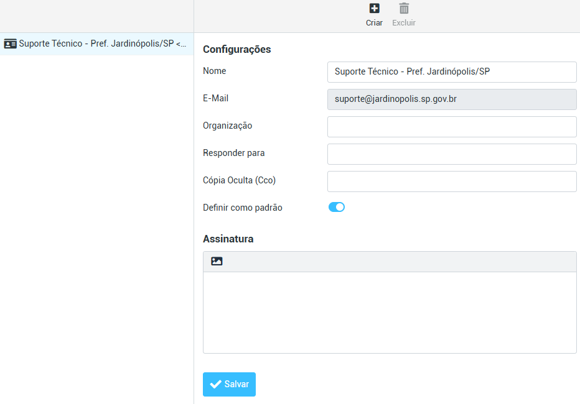Screen dimensions: 580x404
Task: Click the Criar text label in toolbar
Action: coord(374,23)
